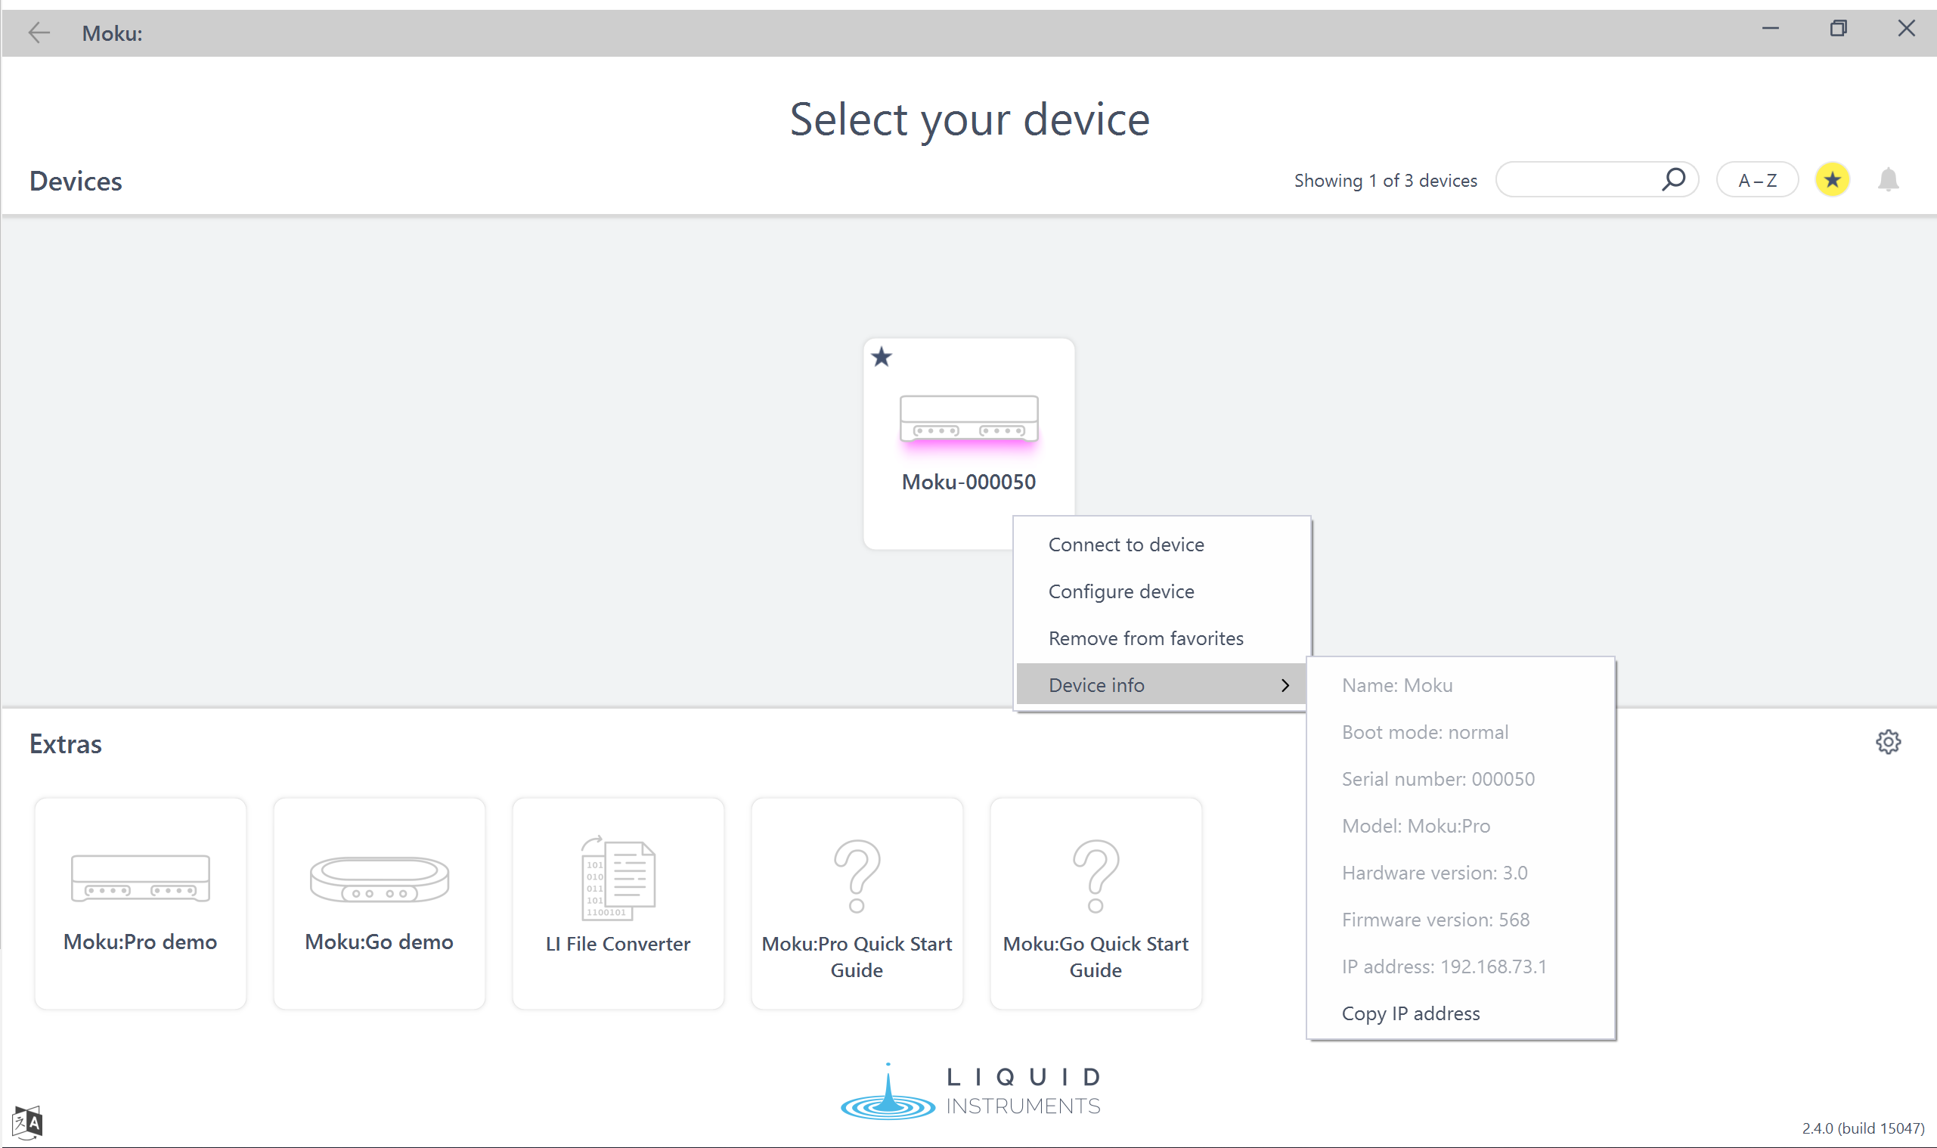Open the LI File Converter icon

coord(618,878)
